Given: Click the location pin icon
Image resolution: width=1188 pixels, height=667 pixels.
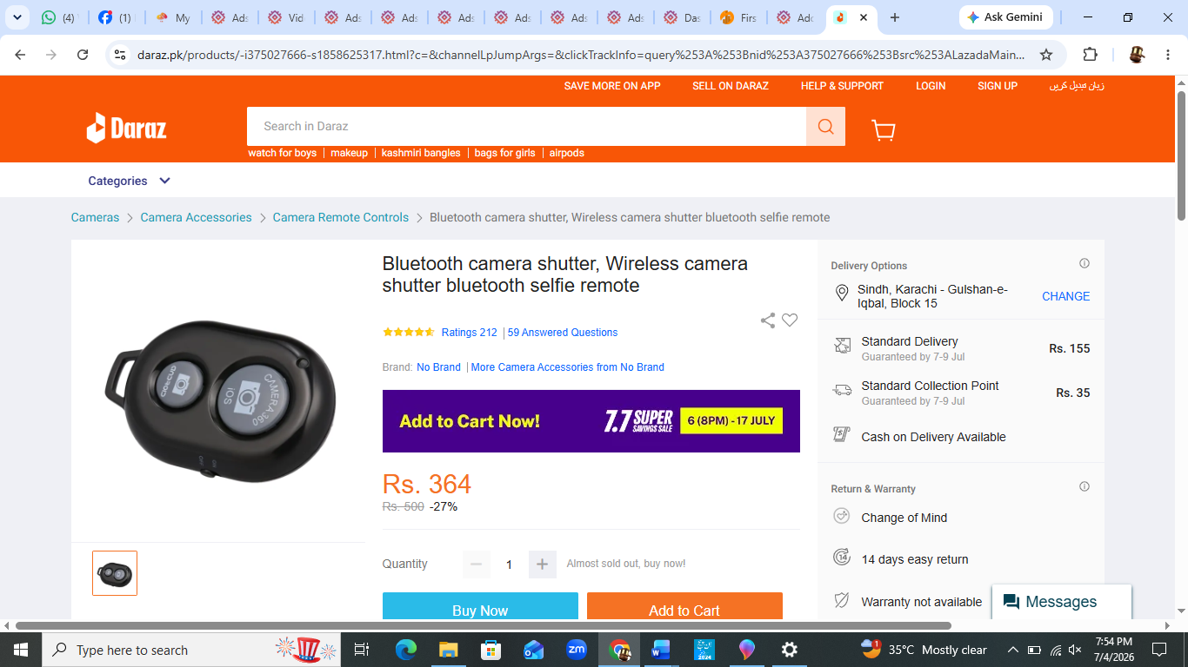Looking at the screenshot, I should [842, 294].
